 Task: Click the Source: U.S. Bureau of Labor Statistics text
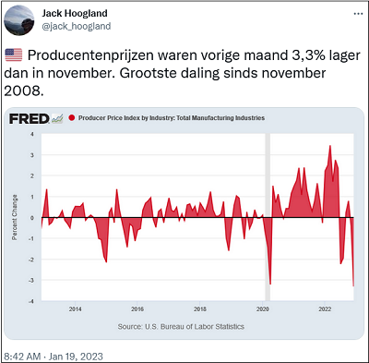pos(181,327)
